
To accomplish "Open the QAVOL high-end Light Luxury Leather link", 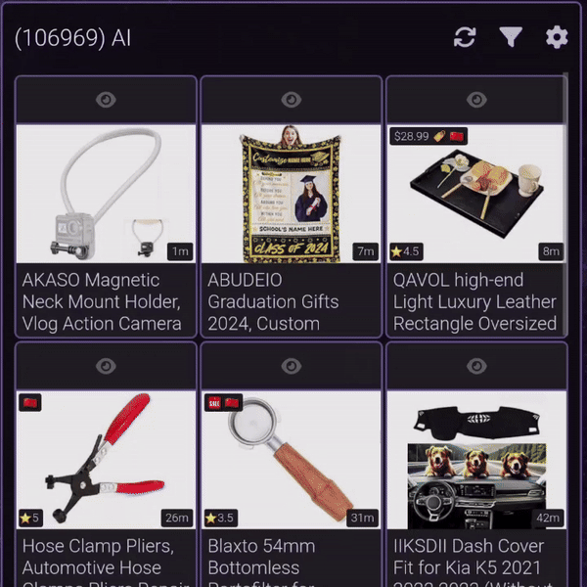I will coord(474,301).
